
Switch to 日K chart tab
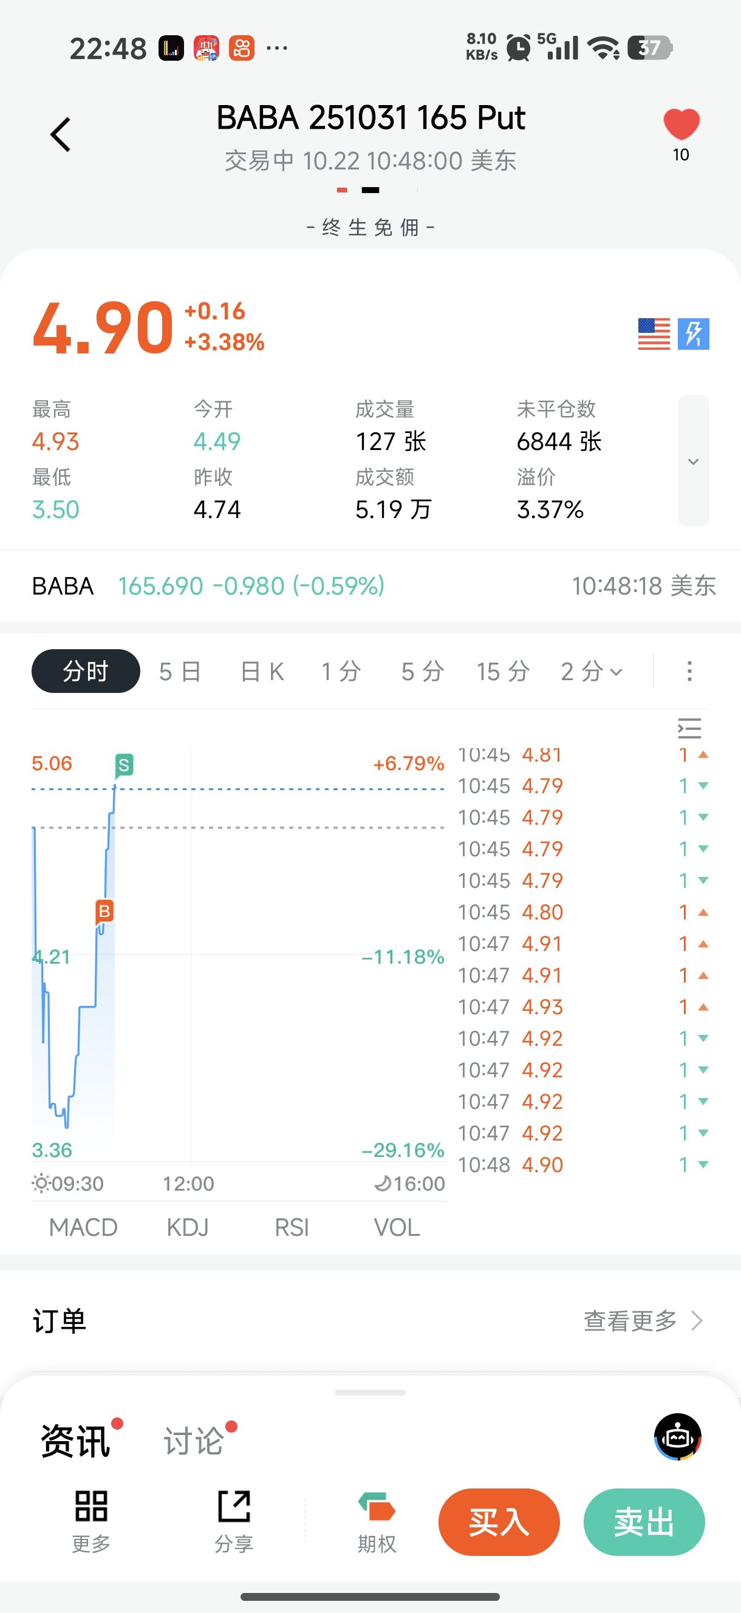tap(262, 672)
